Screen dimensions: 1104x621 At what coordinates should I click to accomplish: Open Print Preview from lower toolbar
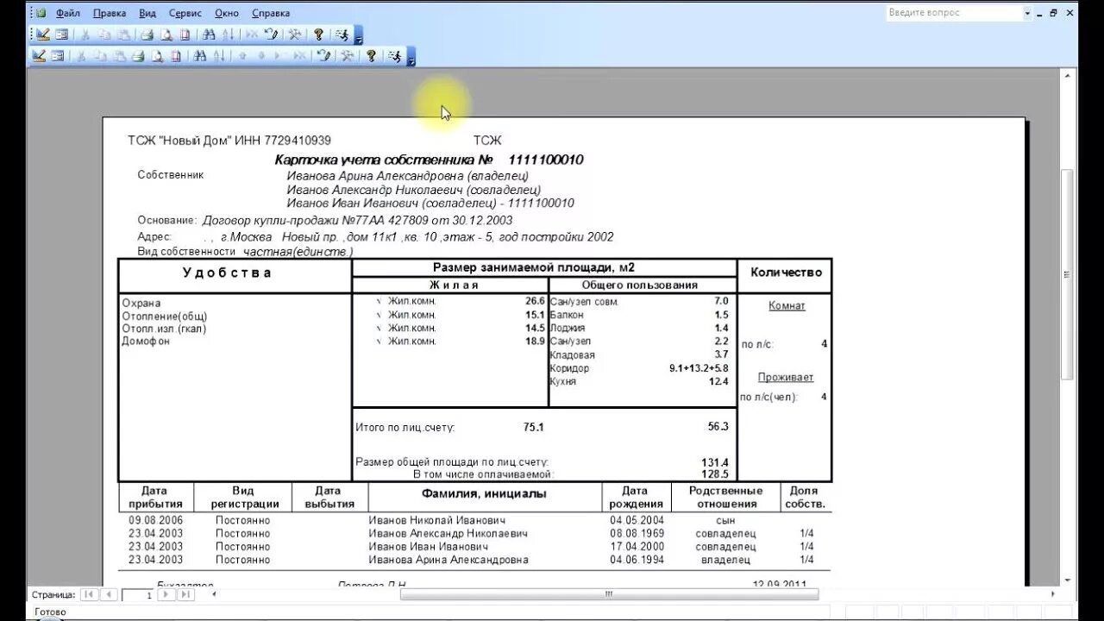pyautogui.click(x=158, y=56)
